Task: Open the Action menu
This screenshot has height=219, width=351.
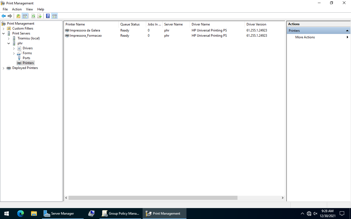Action: (17, 9)
